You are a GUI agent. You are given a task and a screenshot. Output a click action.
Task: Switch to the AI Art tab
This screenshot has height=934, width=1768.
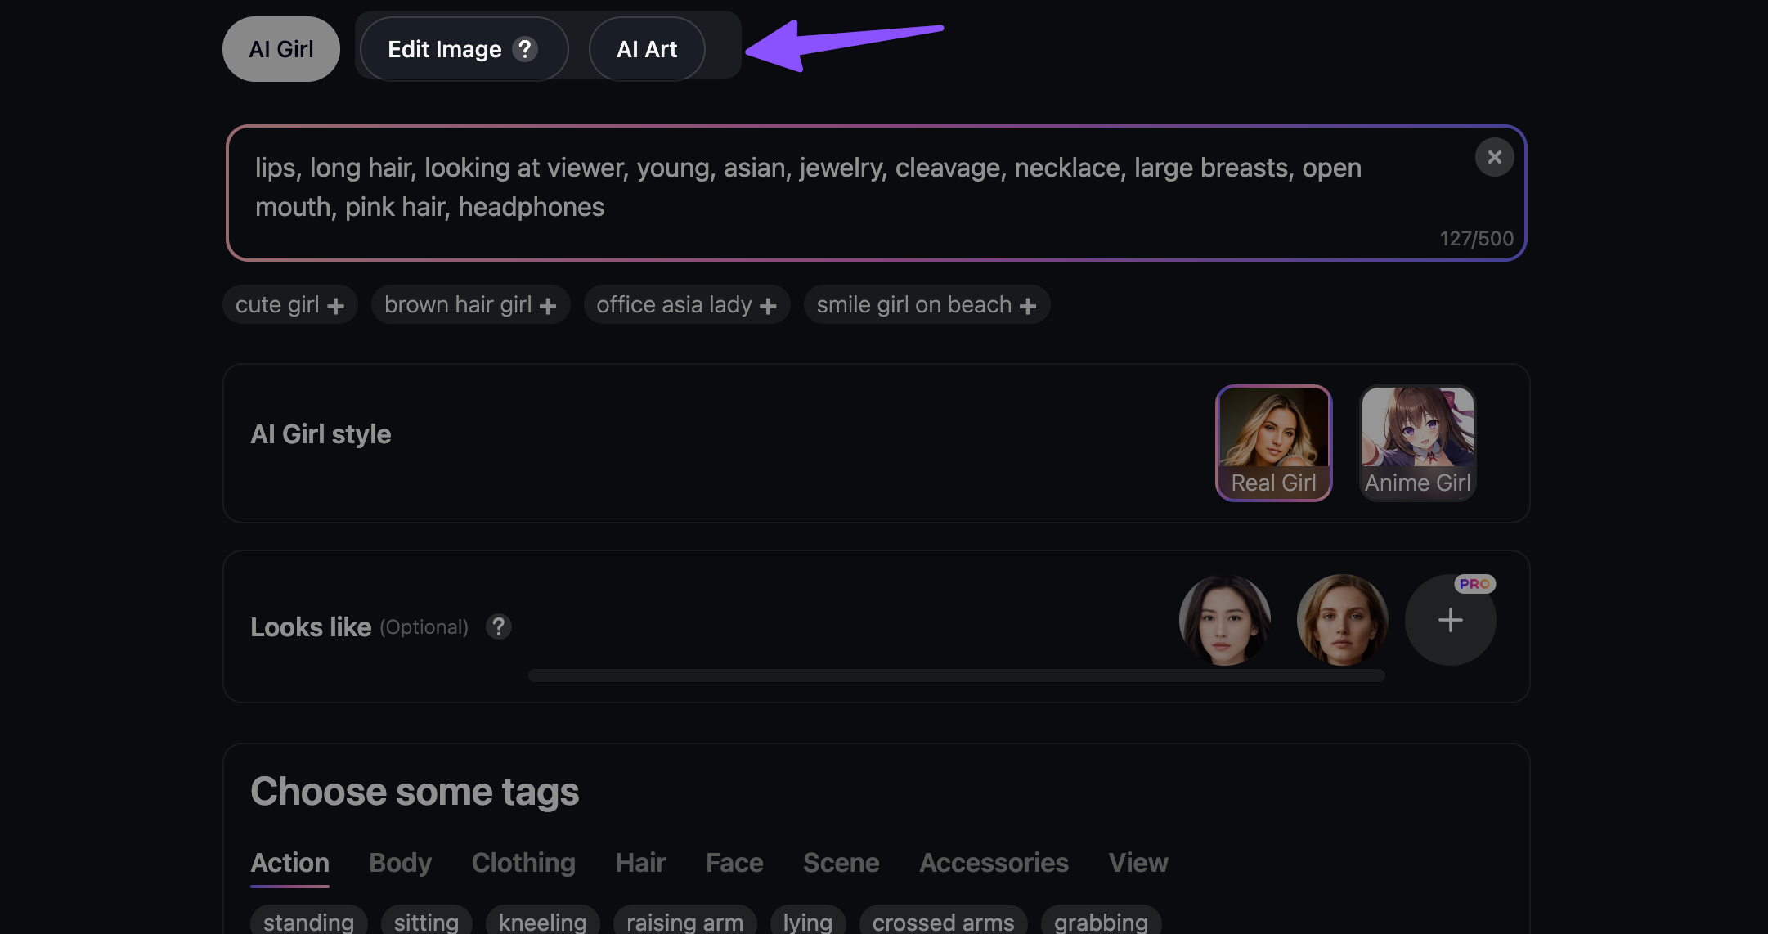pyautogui.click(x=646, y=49)
